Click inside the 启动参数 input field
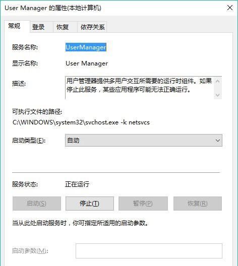Image resolution: width=238 pixels, height=266 pixels. (149, 251)
